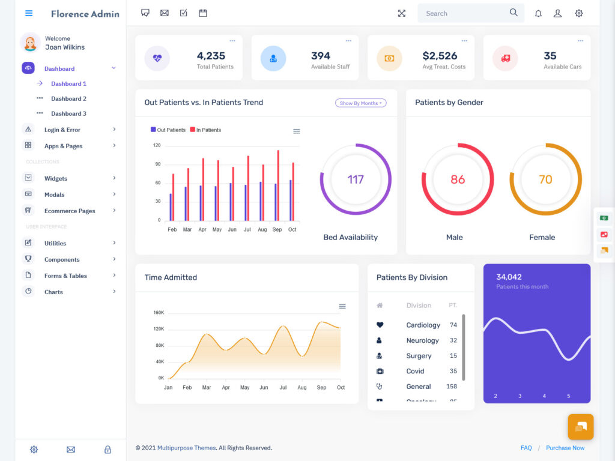Open the orange floating chat button
This screenshot has height=461, width=615.
pyautogui.click(x=581, y=427)
